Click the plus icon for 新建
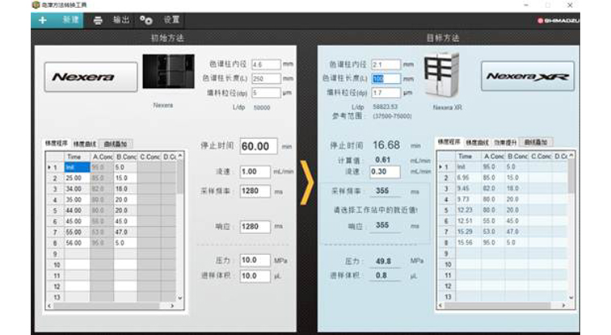Screen dimensions: 611x335 [42, 20]
